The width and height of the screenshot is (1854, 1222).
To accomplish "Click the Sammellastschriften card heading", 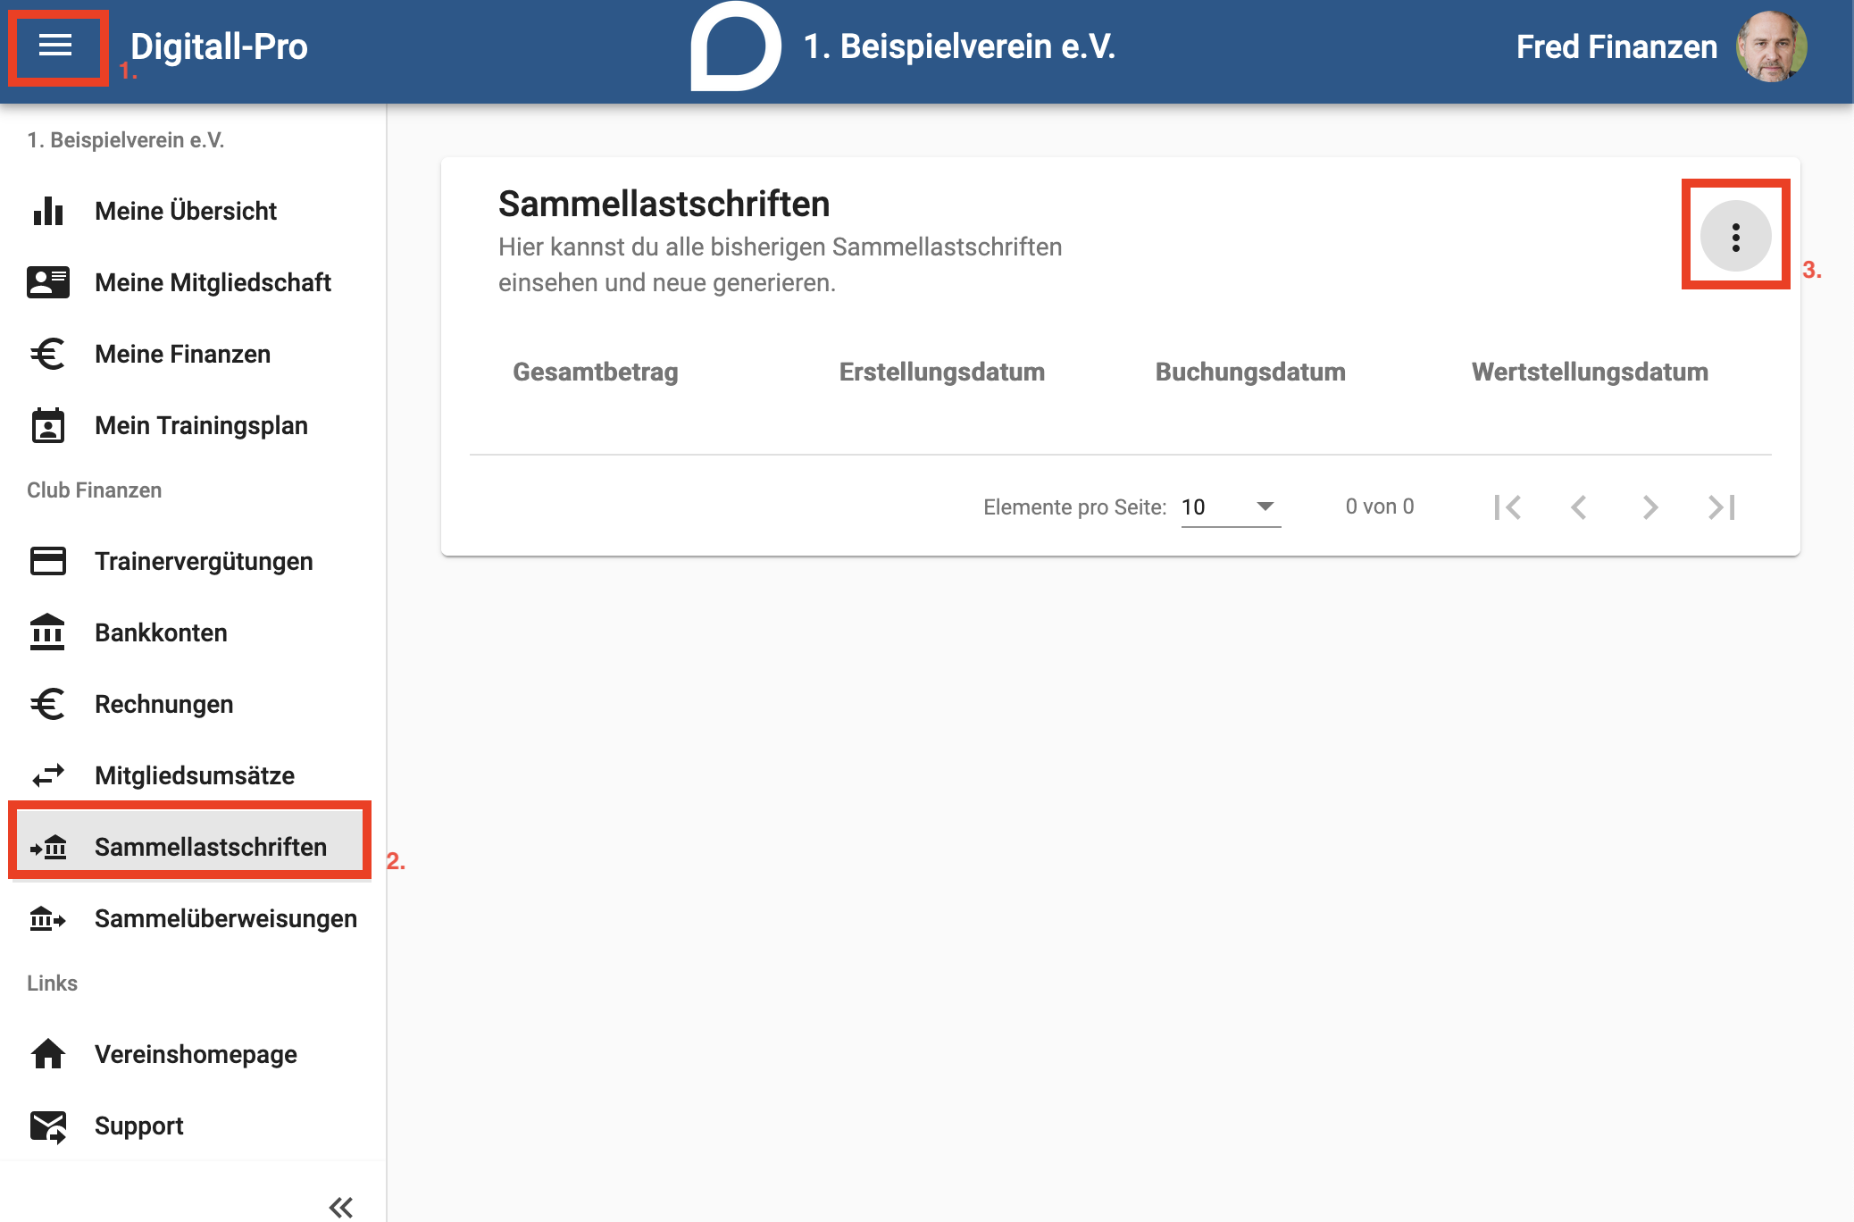I will click(664, 204).
